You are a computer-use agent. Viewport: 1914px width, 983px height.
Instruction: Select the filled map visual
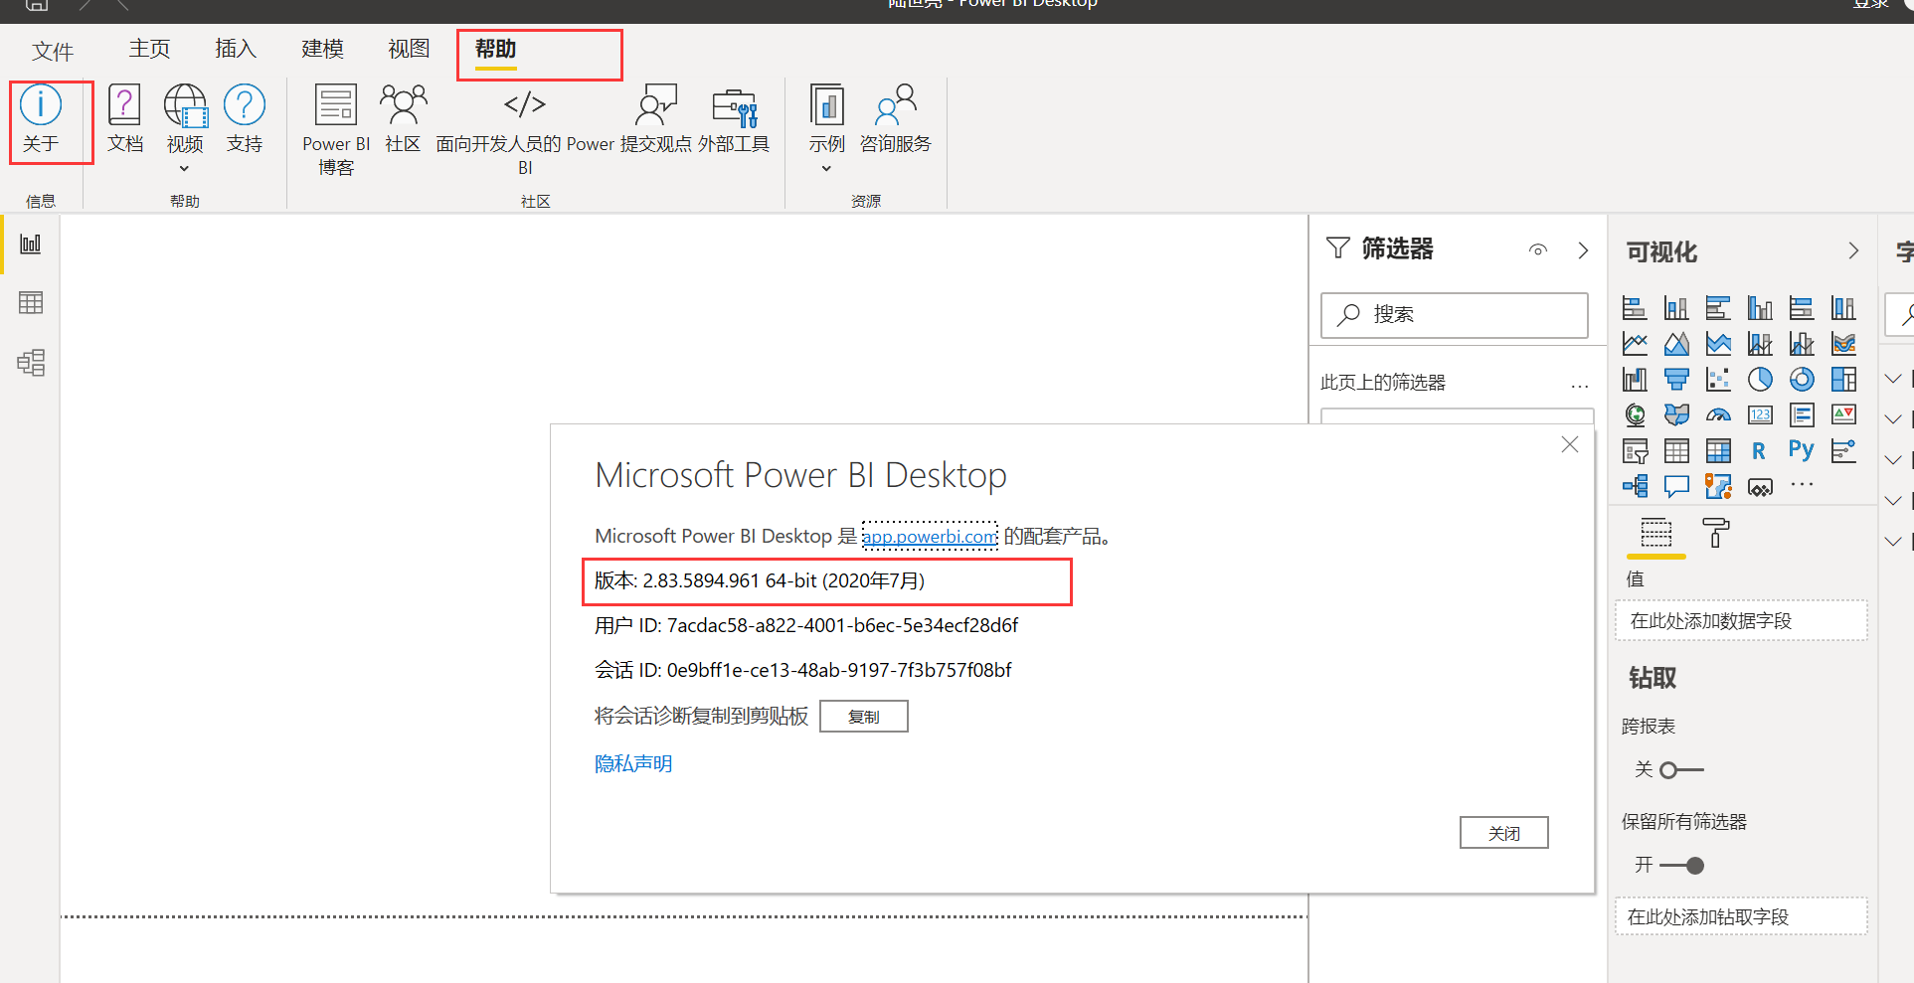pyautogui.click(x=1676, y=415)
